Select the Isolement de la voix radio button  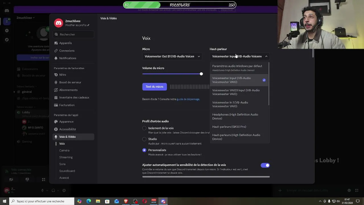[144, 128]
